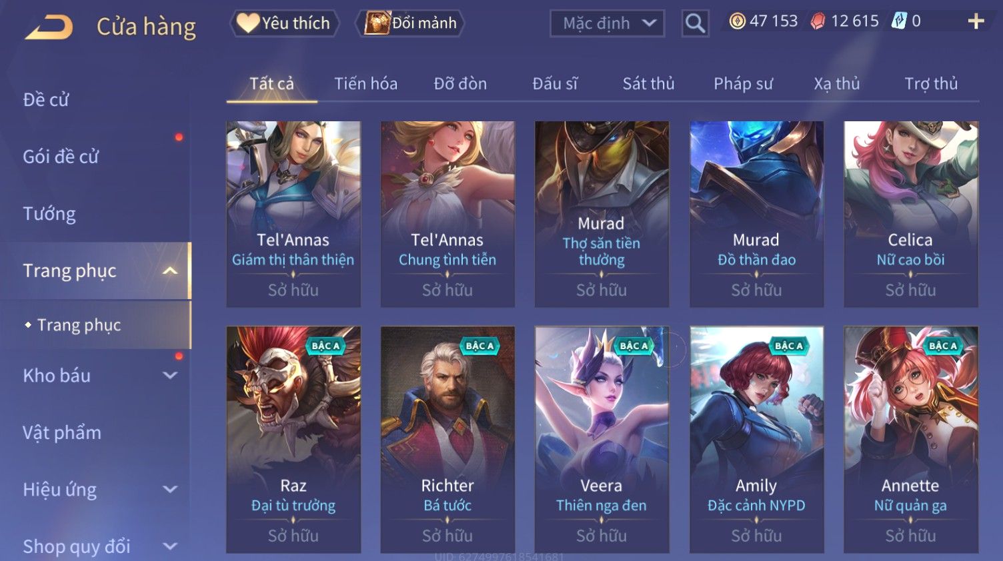Click the red gem currency icon

click(x=818, y=21)
